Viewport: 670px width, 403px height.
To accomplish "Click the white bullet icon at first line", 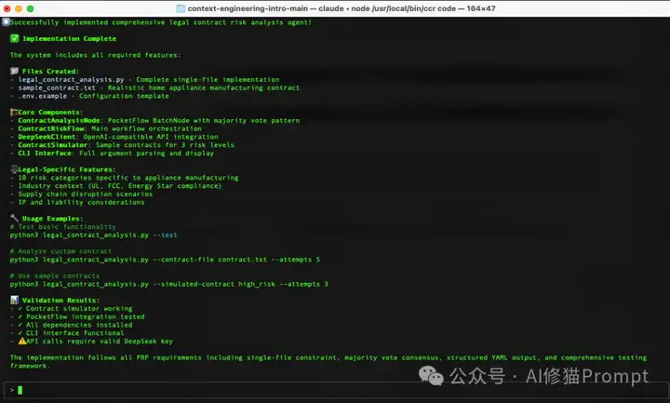I will click(6, 22).
